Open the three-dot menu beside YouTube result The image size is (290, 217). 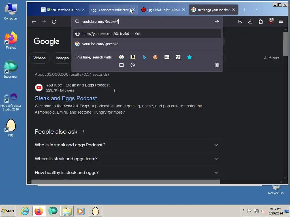pos(114,90)
